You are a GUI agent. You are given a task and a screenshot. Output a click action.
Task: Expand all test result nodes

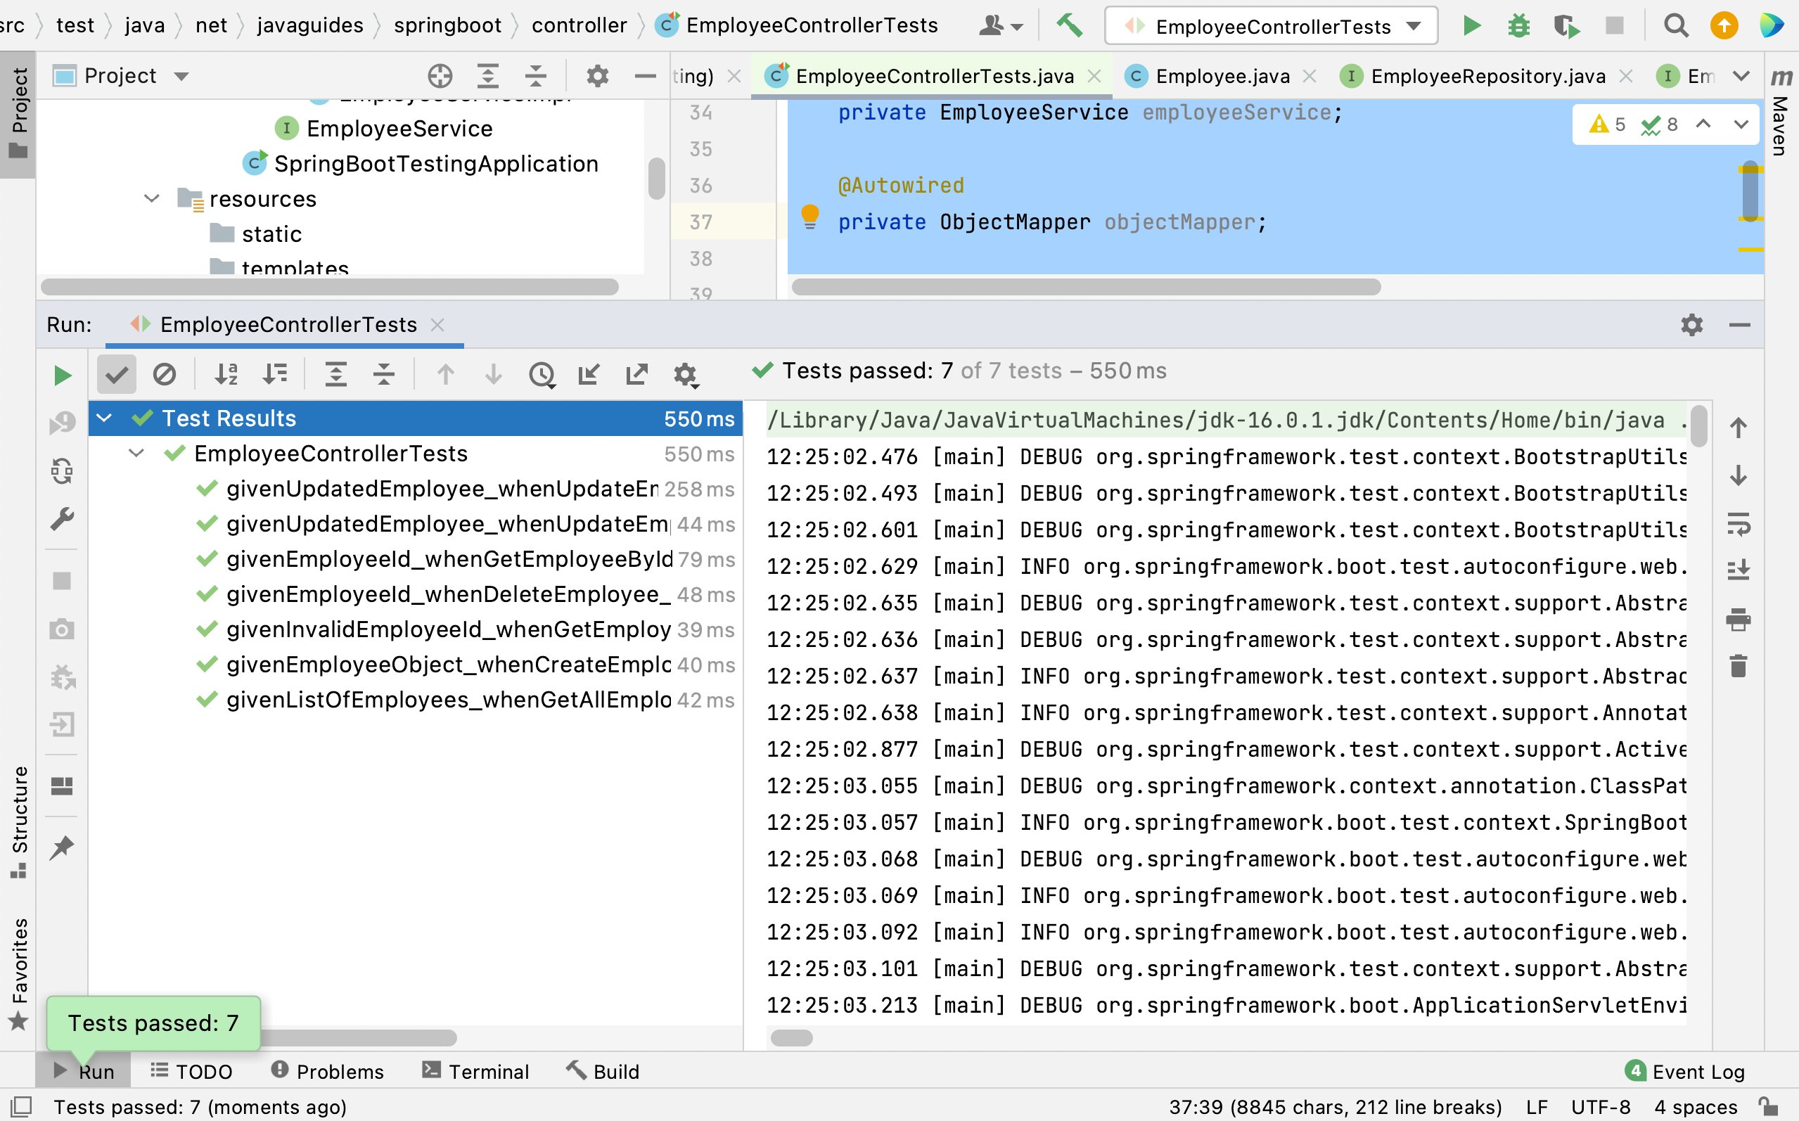(x=335, y=374)
